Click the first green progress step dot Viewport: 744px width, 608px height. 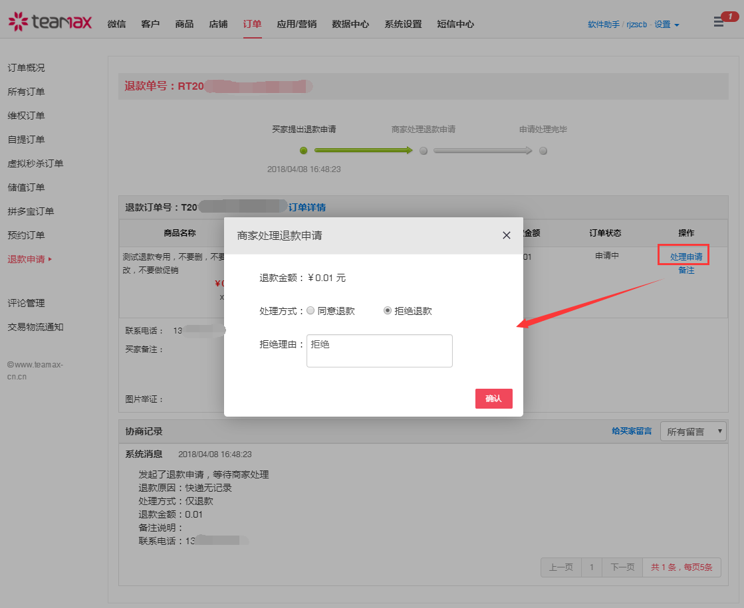pos(304,151)
